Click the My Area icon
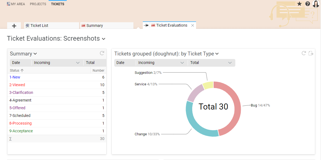 [x=9, y=4]
